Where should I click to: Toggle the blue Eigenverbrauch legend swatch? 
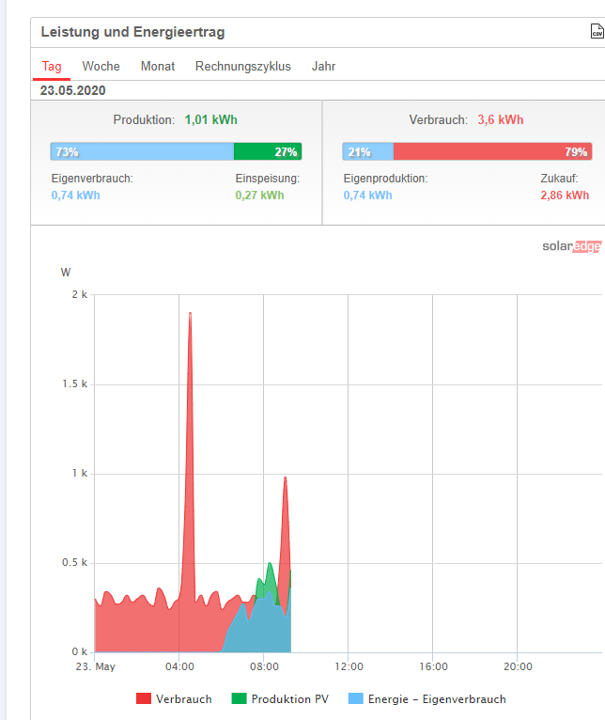(355, 699)
